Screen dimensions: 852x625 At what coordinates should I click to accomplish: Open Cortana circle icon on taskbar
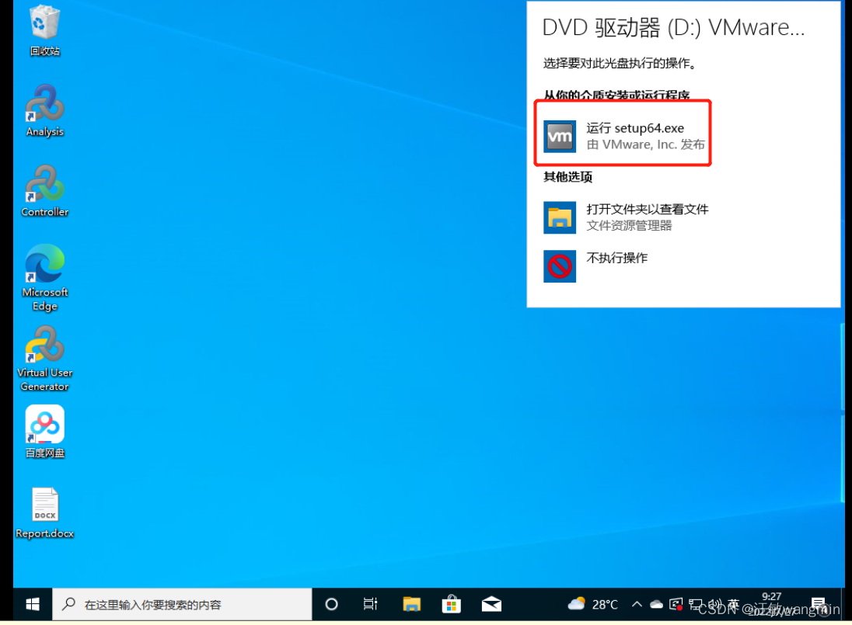(331, 604)
